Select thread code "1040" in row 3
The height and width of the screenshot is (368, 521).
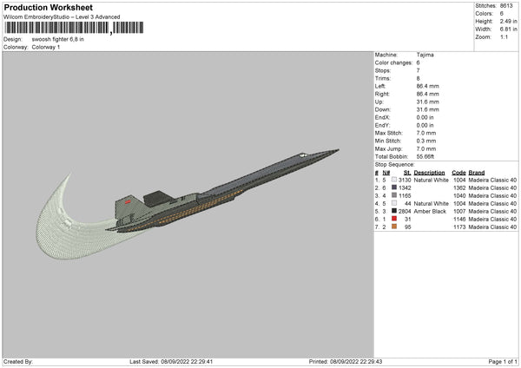coord(459,195)
